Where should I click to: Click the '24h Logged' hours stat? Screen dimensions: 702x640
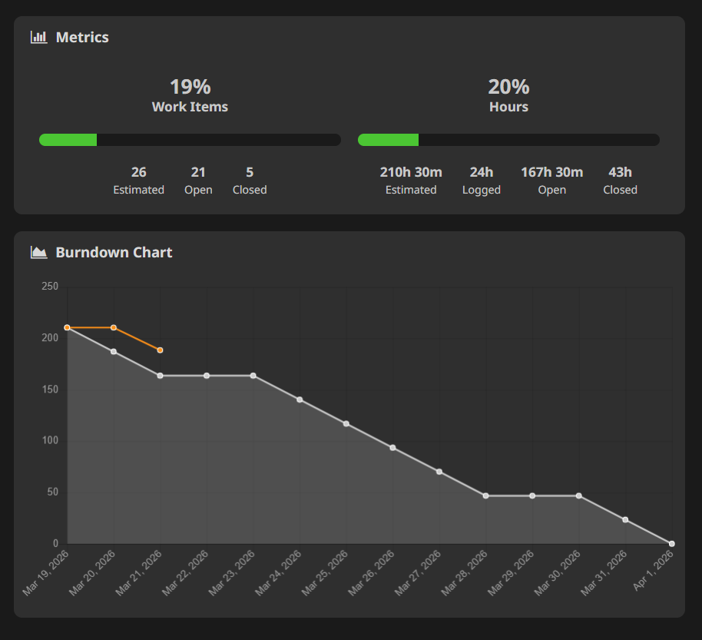click(482, 181)
